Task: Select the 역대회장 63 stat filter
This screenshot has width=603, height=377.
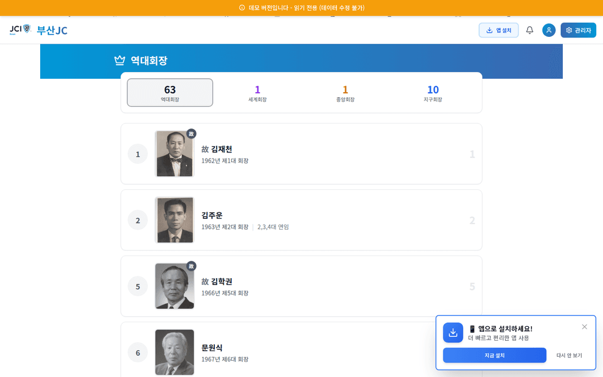Action: pos(170,93)
